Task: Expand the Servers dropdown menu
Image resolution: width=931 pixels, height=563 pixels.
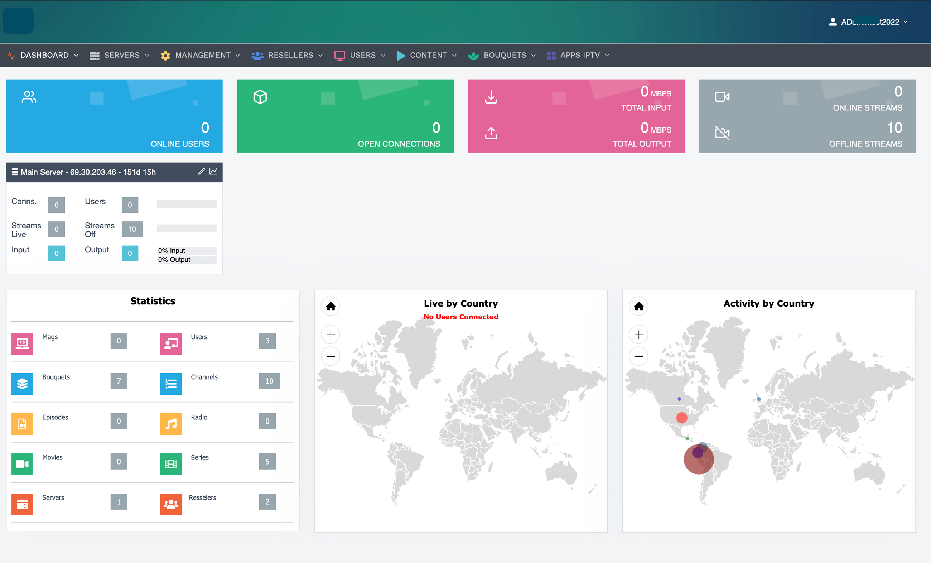Action: click(120, 55)
